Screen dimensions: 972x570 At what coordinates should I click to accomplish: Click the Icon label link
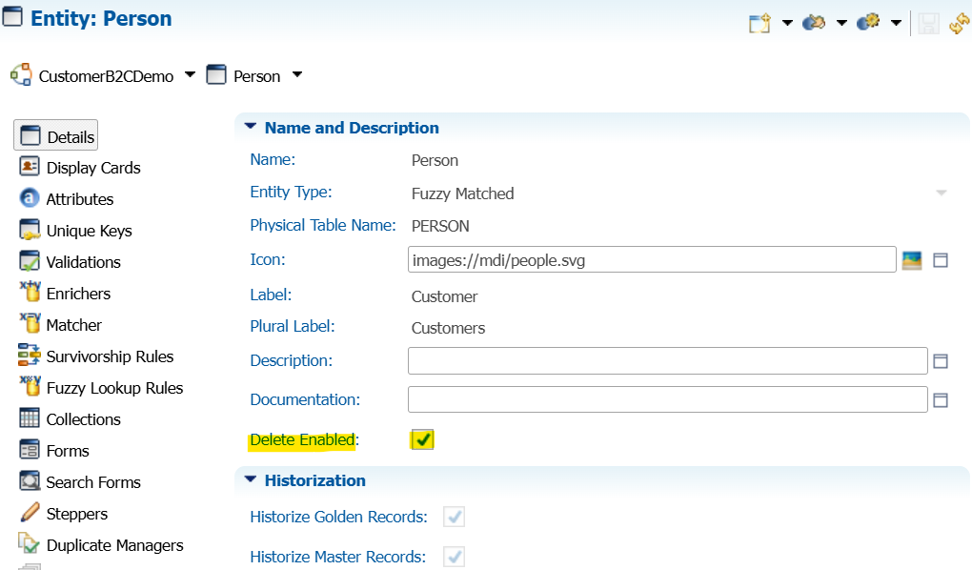(268, 259)
